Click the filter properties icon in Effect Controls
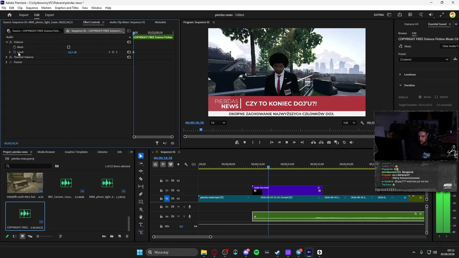 click(157, 143)
